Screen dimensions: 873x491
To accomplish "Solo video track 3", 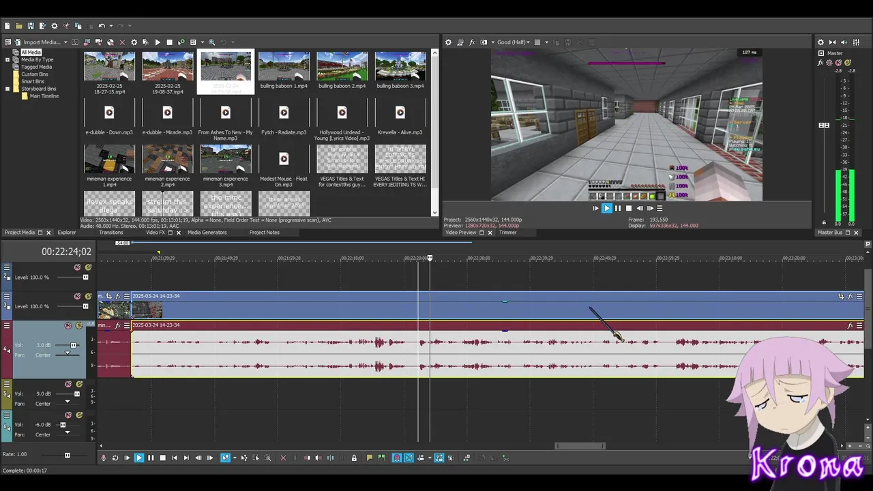I will click(88, 297).
